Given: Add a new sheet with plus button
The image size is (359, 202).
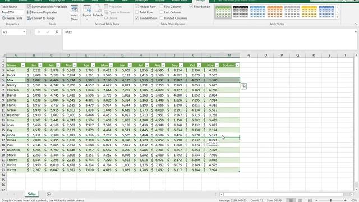Looking at the screenshot, I should click(x=49, y=194).
